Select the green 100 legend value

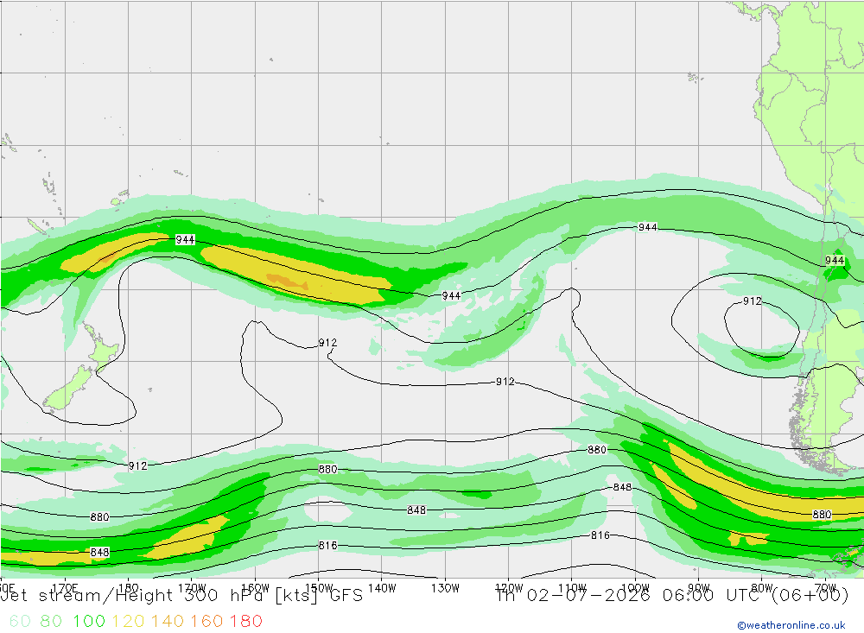89,622
